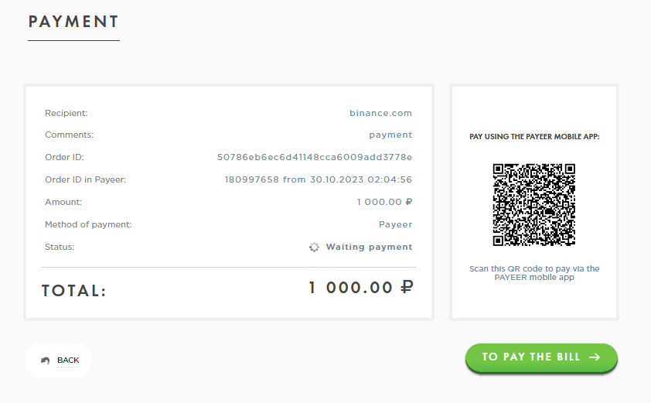Image resolution: width=651 pixels, height=403 pixels.
Task: Click the PAY USING THE PAYEER MOBILE APP heading
Action: [x=534, y=137]
